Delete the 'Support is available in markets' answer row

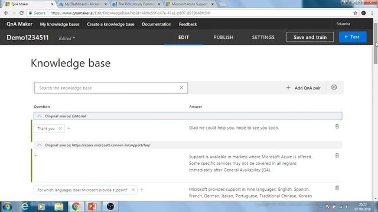337,155
